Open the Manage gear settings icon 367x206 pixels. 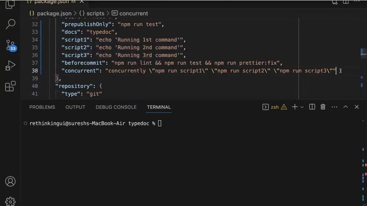pos(10,201)
